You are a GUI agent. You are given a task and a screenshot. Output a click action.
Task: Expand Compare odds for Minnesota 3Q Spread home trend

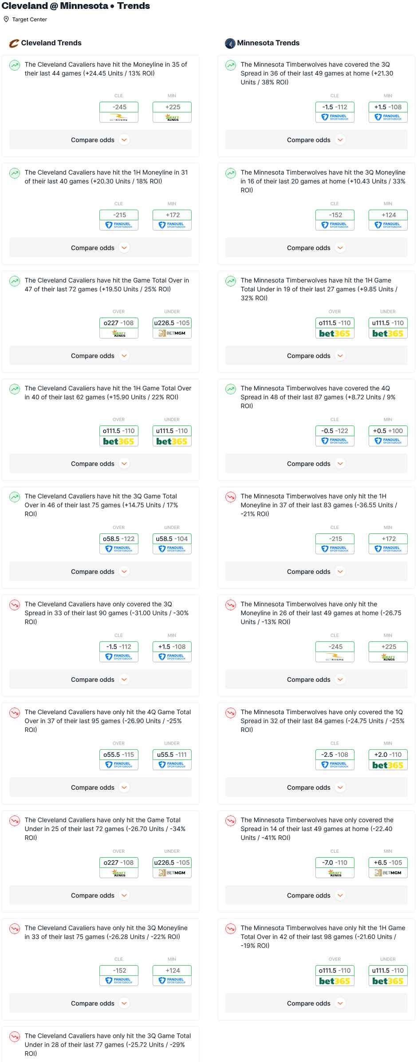click(316, 140)
